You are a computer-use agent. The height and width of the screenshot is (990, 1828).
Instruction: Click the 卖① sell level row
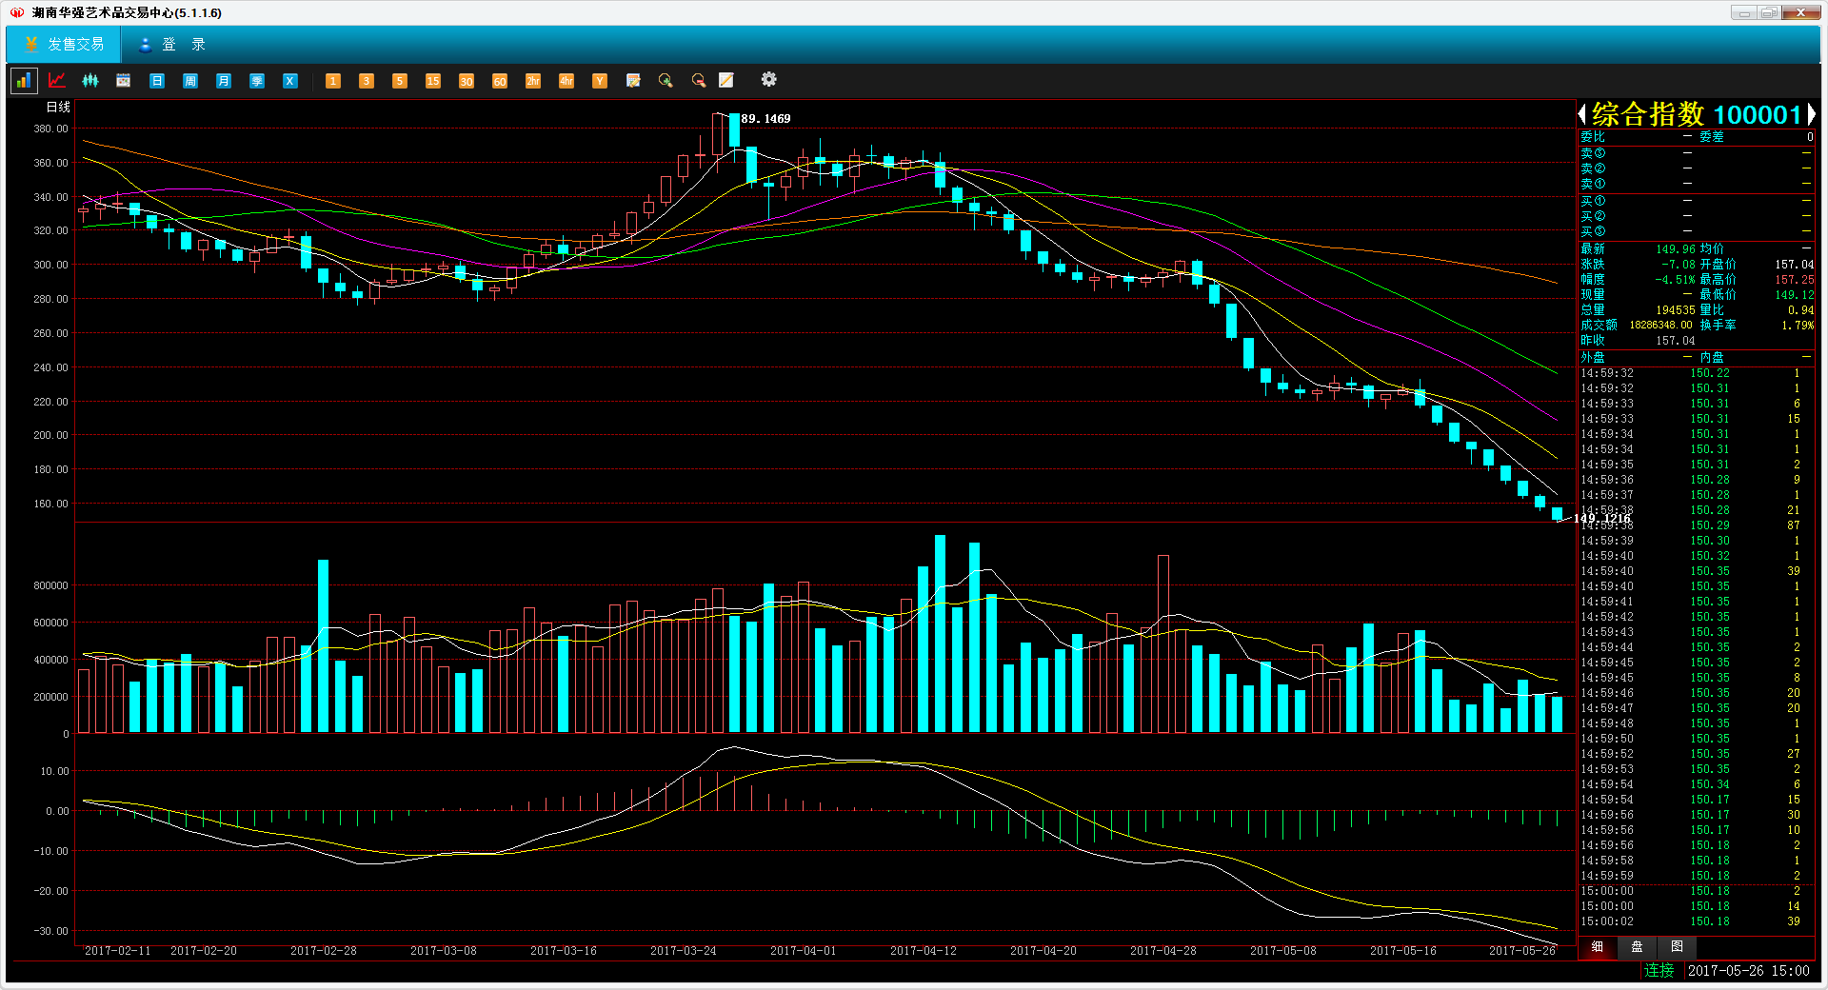click(1697, 184)
